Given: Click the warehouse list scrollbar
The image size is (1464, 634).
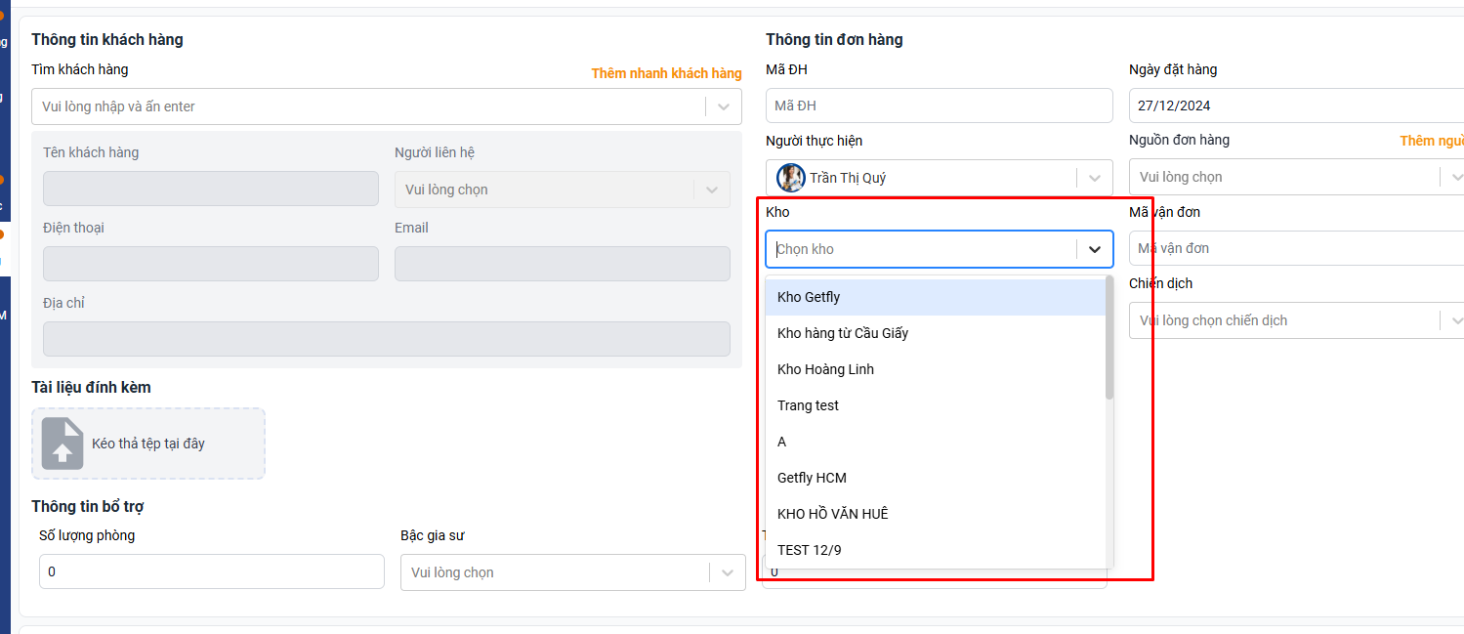Looking at the screenshot, I should [x=1108, y=337].
